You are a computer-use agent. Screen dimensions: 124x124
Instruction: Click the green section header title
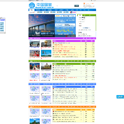(x=35, y=61)
